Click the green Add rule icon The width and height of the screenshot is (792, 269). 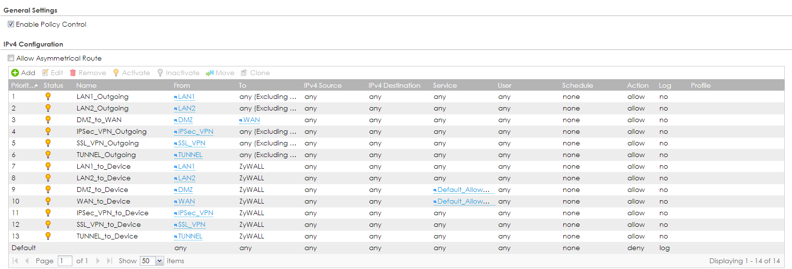coord(15,73)
